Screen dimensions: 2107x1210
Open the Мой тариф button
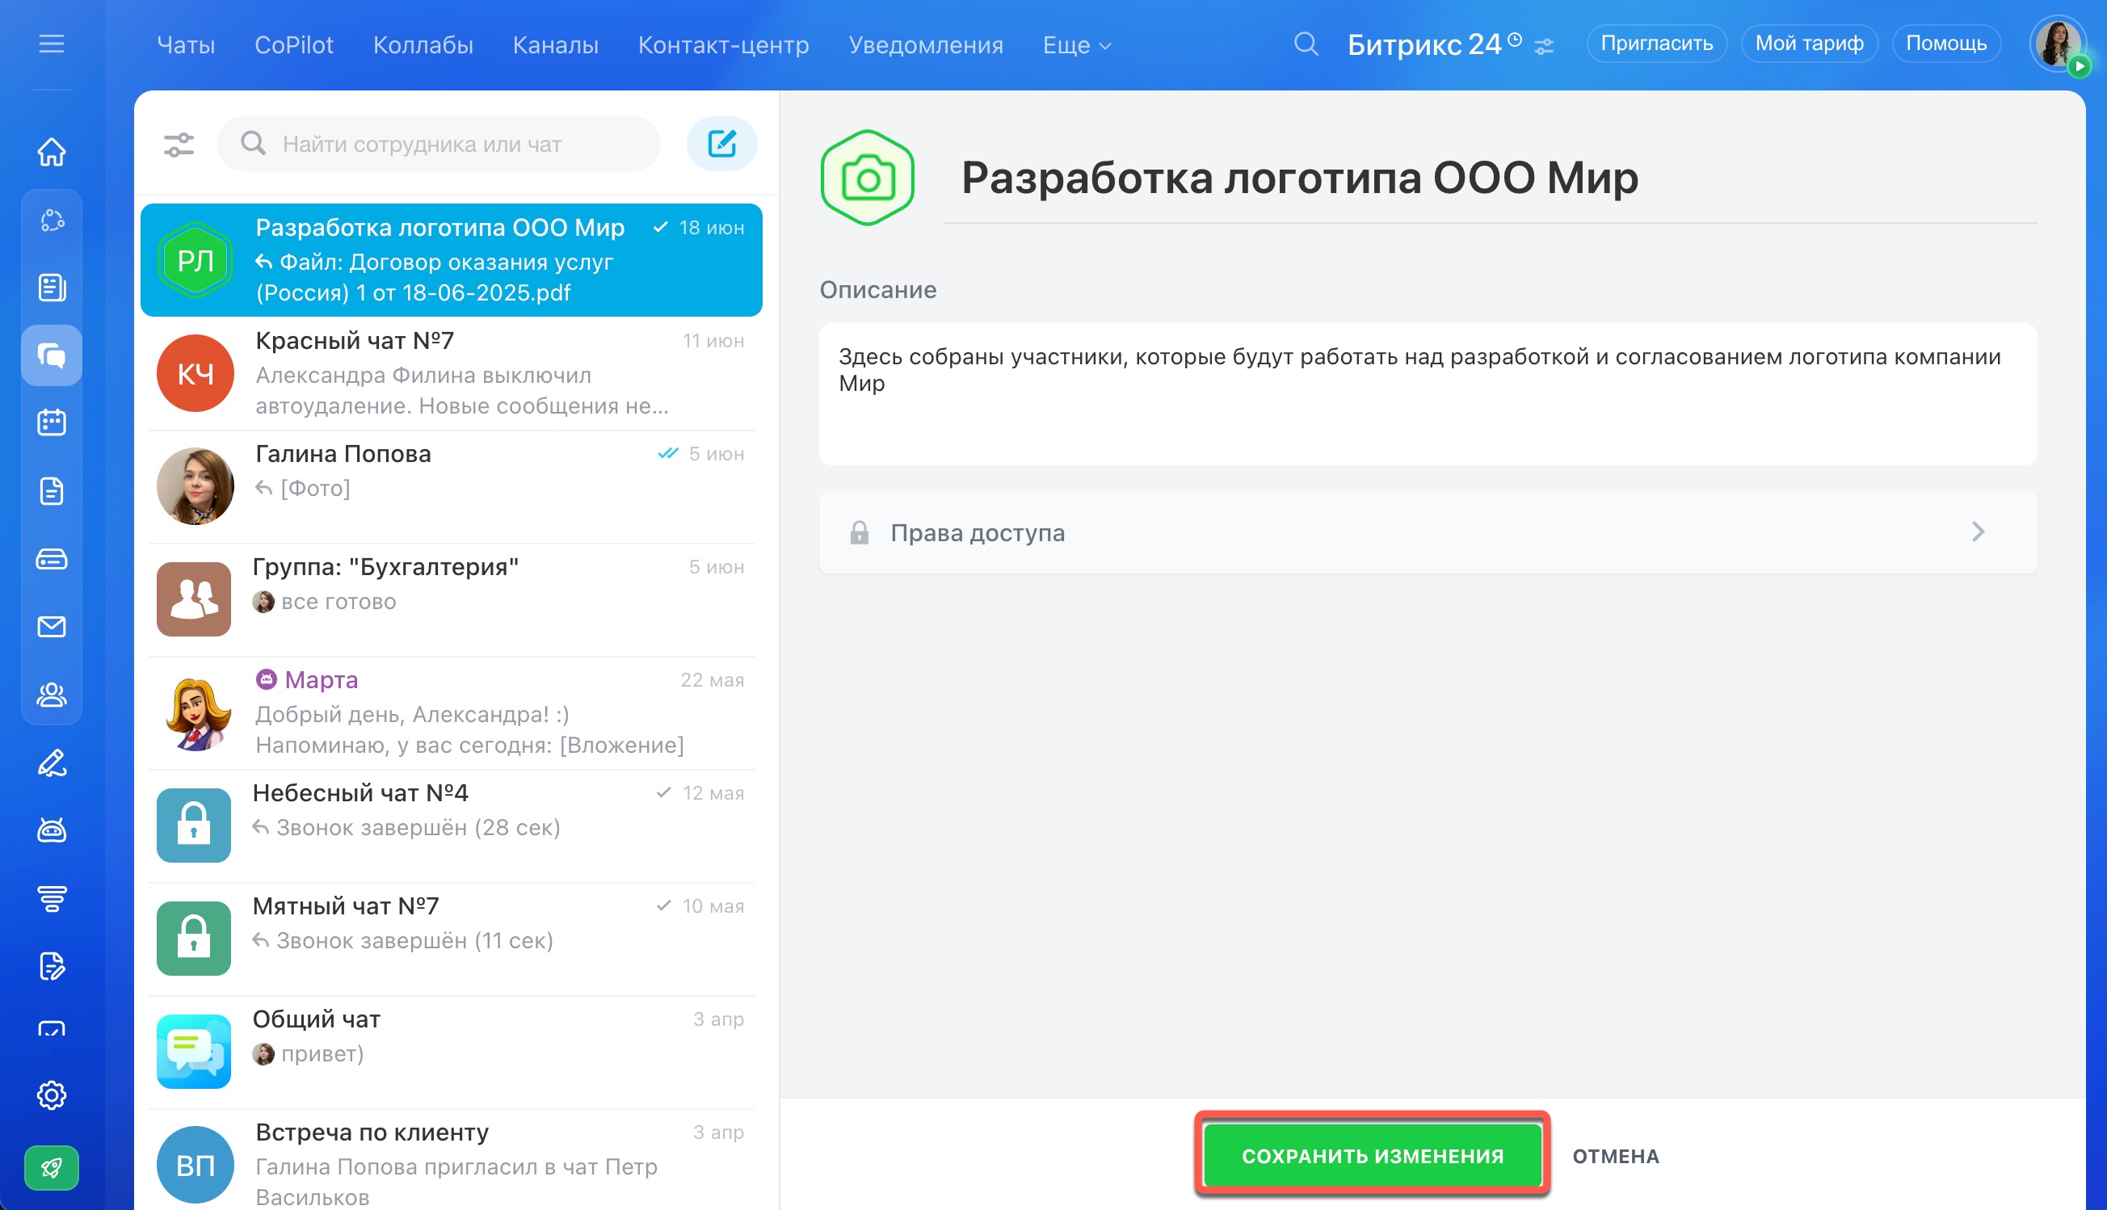pyautogui.click(x=1810, y=44)
